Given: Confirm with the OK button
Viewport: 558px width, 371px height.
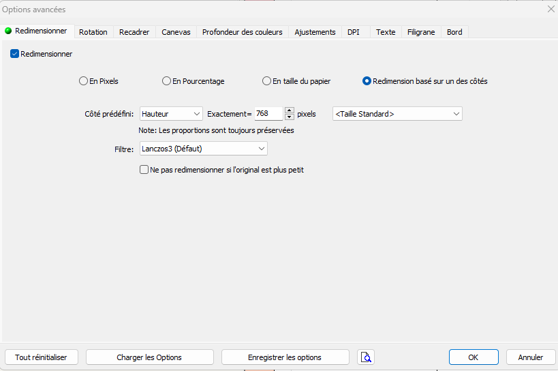Looking at the screenshot, I should tap(474, 357).
